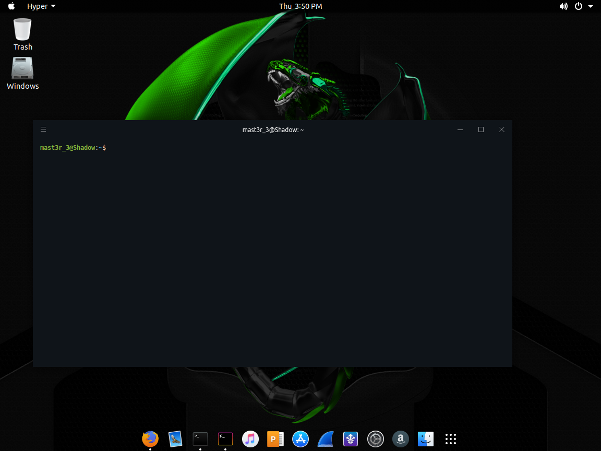Launch Wireshark shark fin icon
The width and height of the screenshot is (601, 451).
click(x=326, y=438)
